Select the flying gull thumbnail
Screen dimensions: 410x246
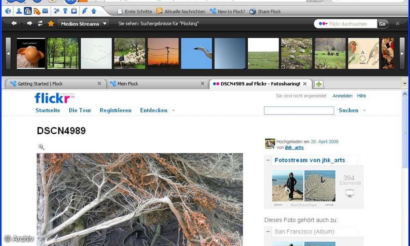[x=196, y=53]
